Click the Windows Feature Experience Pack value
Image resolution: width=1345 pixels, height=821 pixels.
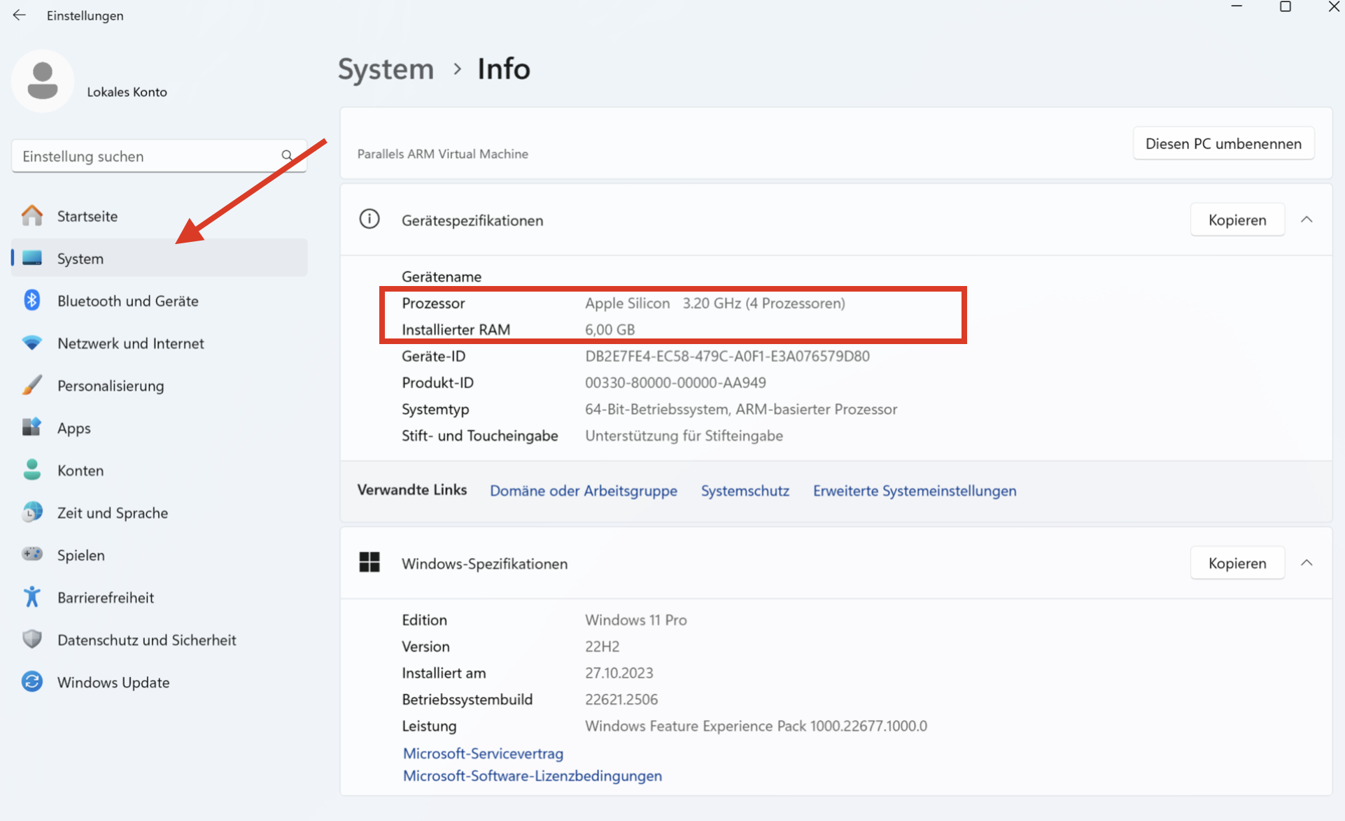point(756,726)
